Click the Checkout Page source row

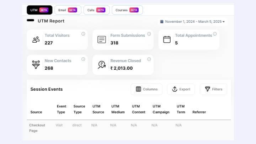[37, 128]
